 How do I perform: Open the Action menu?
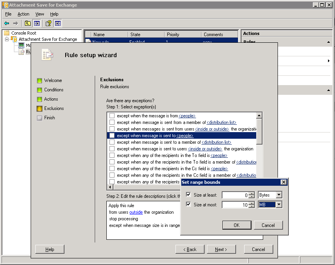tap(23, 14)
